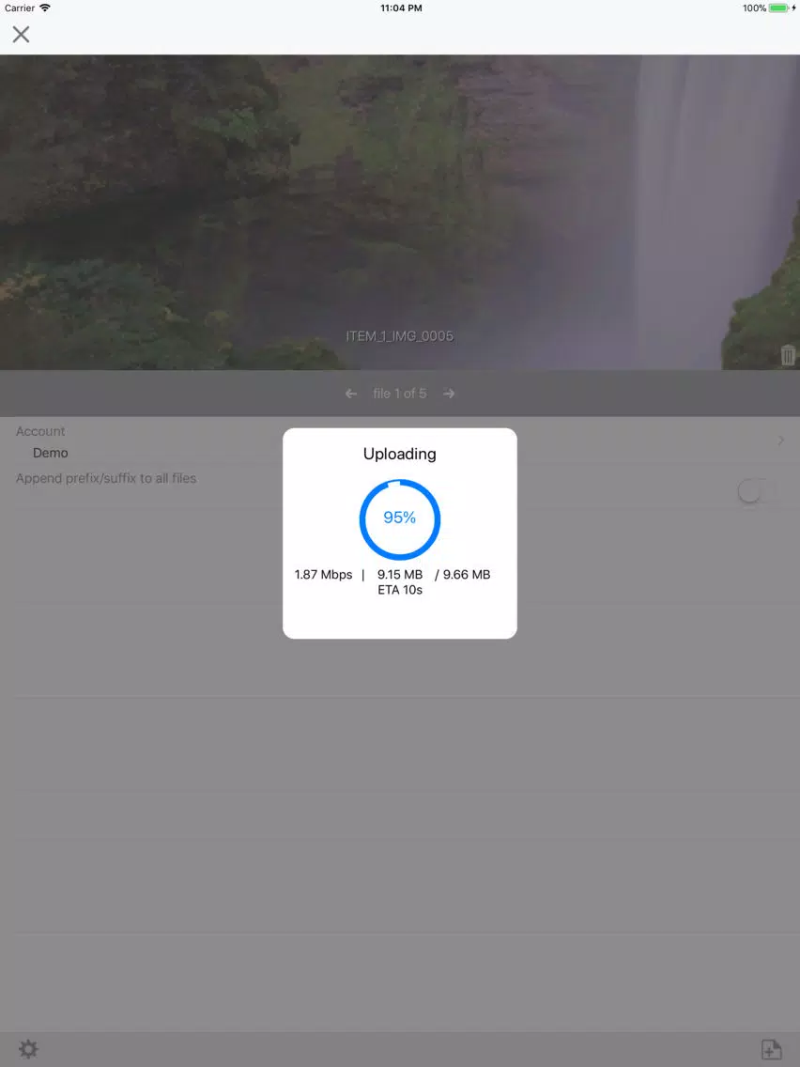Image resolution: width=800 pixels, height=1067 pixels.
Task: Go to the next file with the right arrow
Action: (449, 394)
